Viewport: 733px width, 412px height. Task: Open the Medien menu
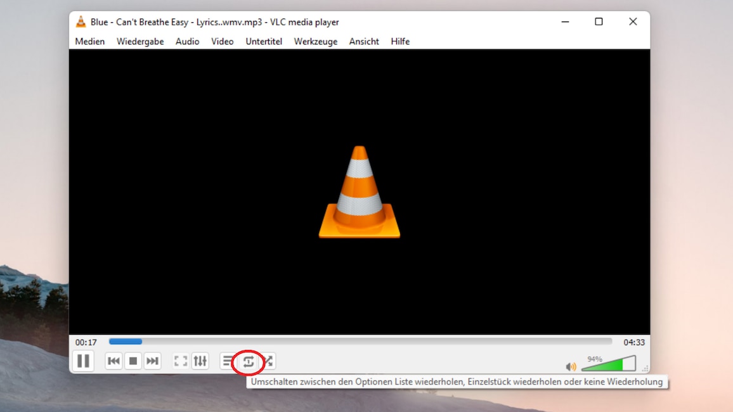(89, 41)
